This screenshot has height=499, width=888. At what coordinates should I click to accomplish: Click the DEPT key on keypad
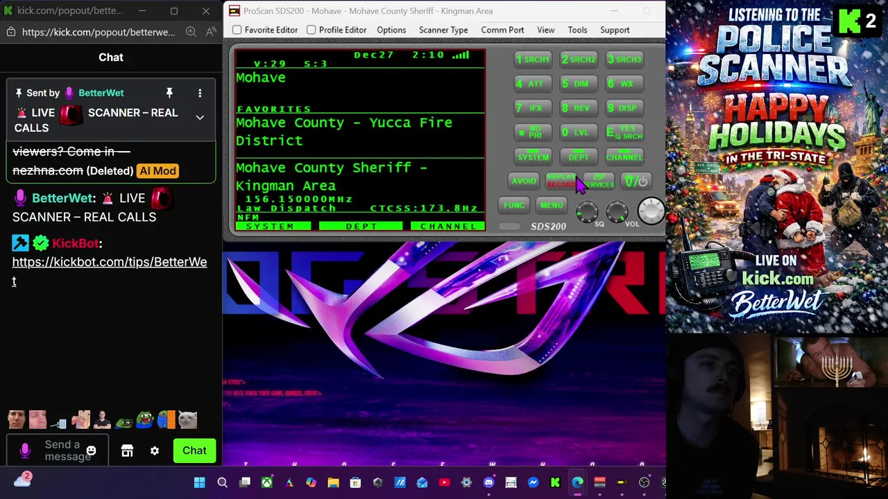point(579,157)
